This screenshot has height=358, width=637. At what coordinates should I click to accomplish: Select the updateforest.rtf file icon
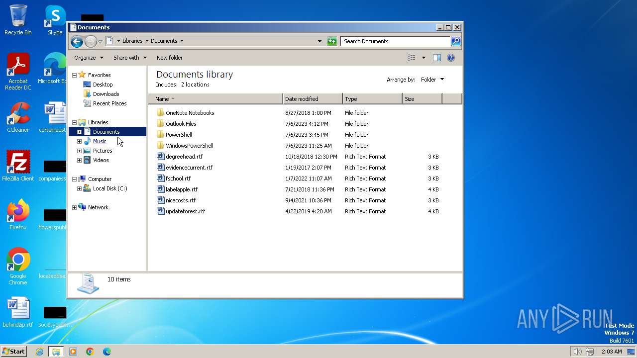(x=160, y=211)
